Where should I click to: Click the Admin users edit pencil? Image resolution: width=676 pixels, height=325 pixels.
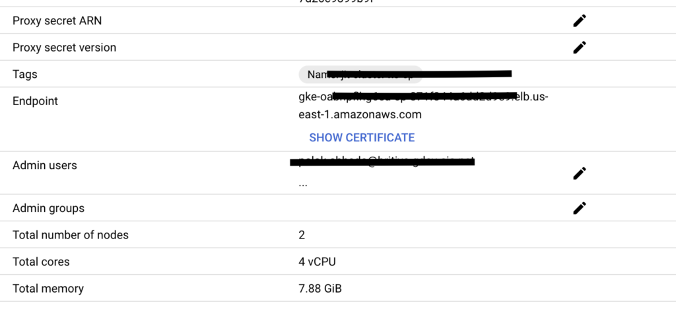580,173
